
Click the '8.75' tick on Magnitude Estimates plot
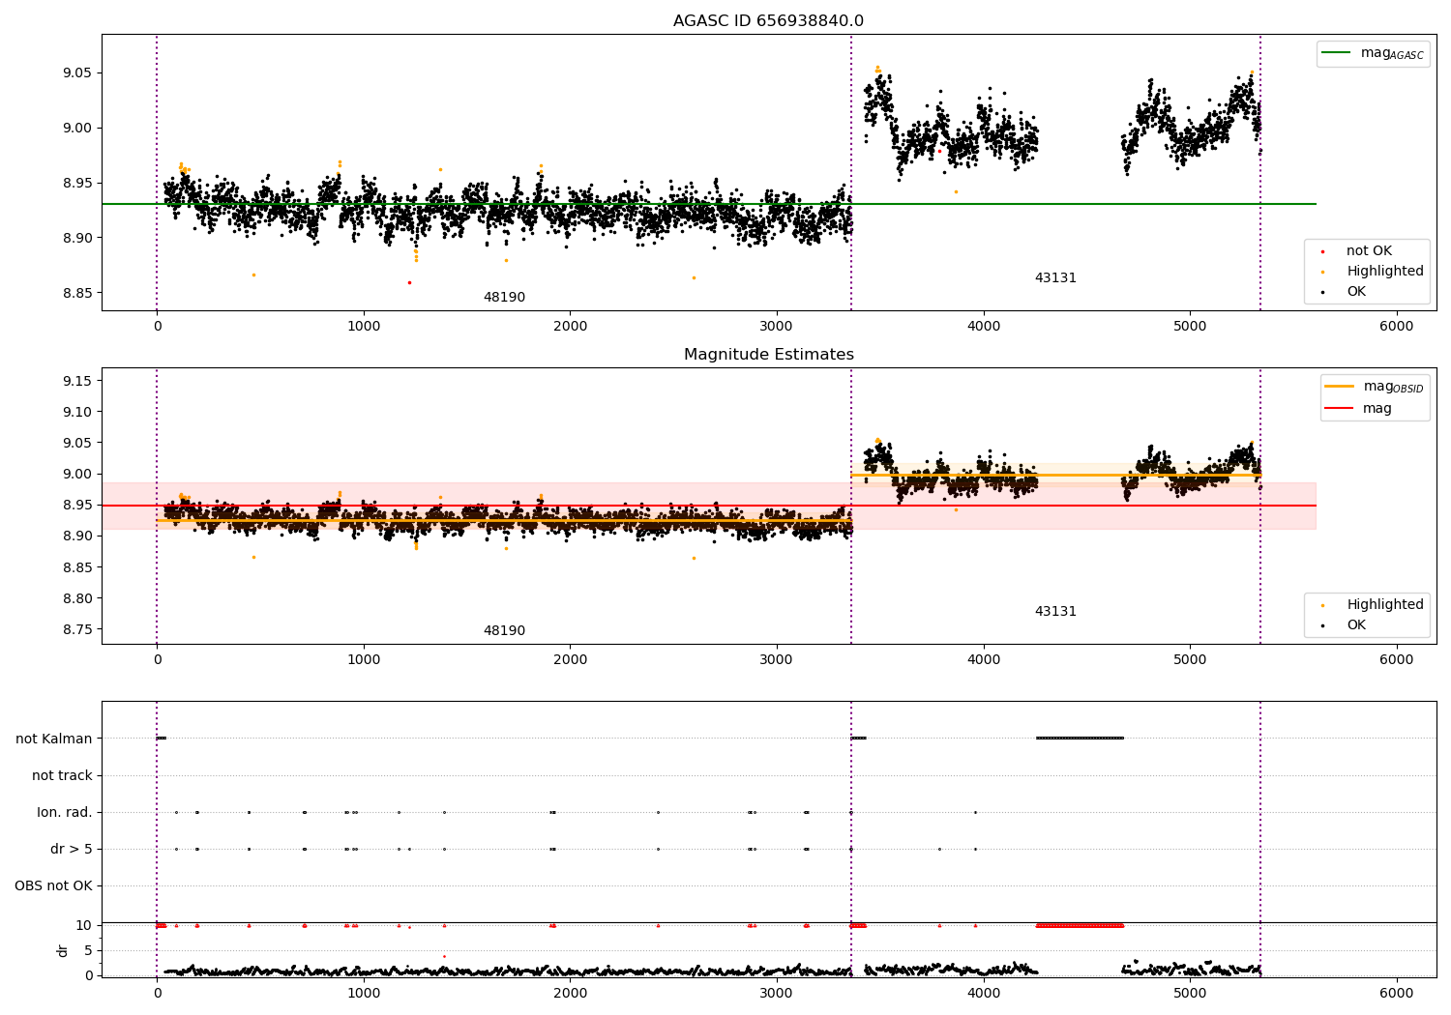click(77, 630)
